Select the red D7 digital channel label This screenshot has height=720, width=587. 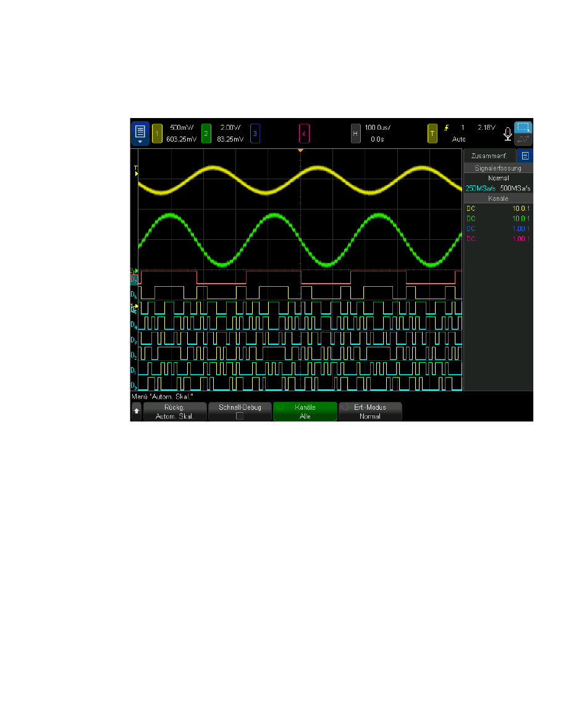pyautogui.click(x=133, y=279)
